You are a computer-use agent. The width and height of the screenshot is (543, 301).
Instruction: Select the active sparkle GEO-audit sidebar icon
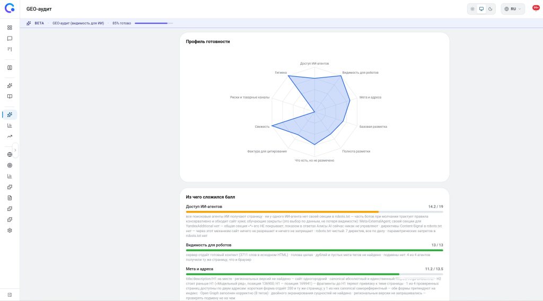click(x=10, y=114)
